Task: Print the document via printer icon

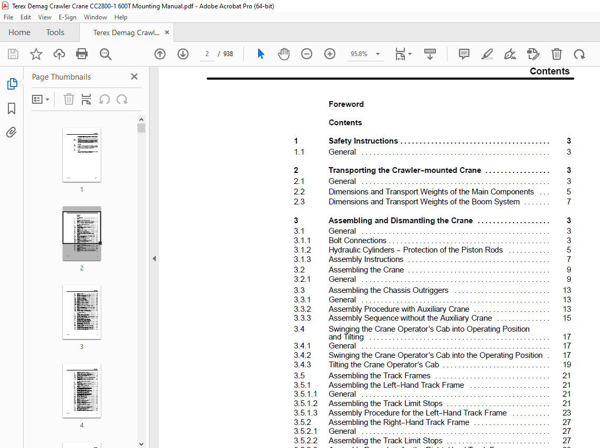Action: tap(82, 54)
